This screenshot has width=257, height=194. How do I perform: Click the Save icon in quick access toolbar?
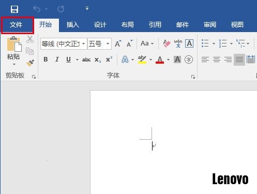point(14,9)
